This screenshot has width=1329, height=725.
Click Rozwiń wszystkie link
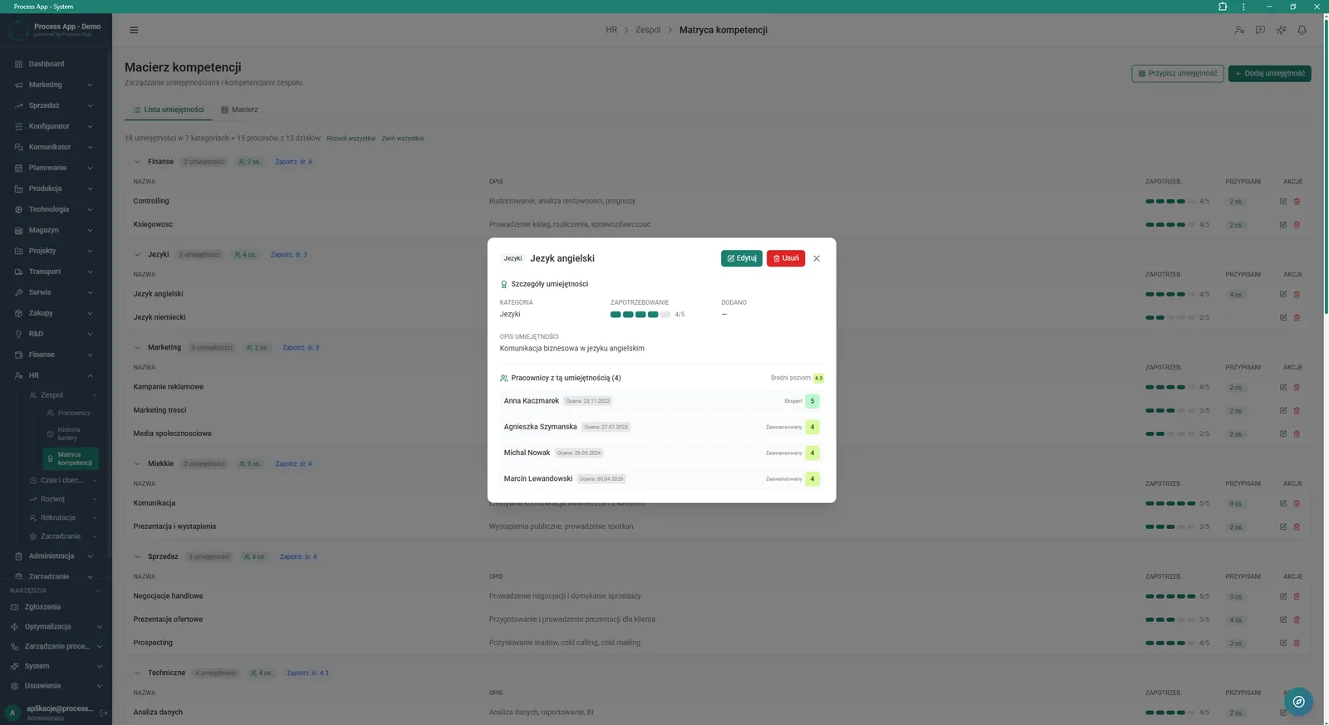(351, 139)
